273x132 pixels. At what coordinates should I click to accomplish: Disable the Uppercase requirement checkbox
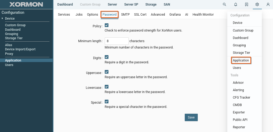click(x=107, y=72)
